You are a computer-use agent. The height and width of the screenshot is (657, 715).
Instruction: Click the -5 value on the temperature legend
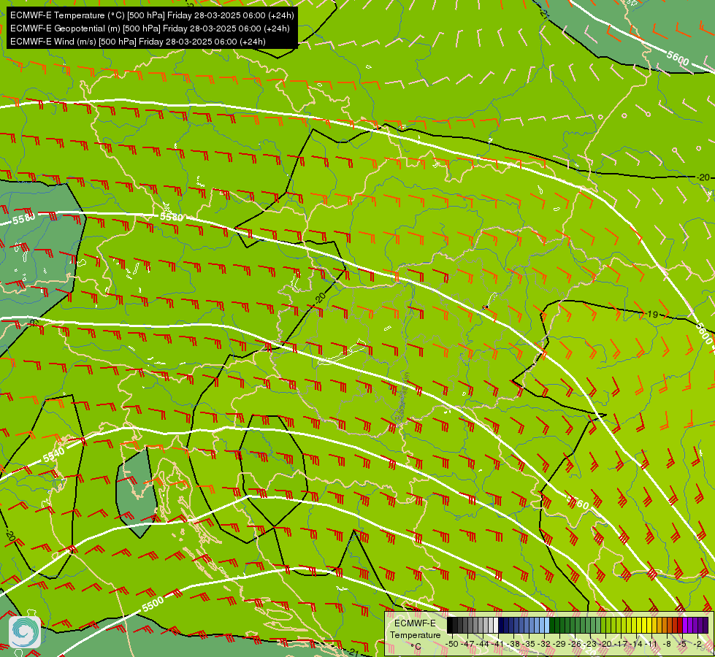click(x=681, y=645)
